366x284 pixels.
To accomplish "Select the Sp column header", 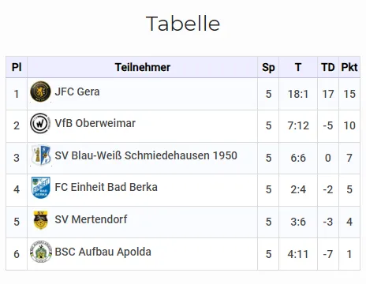I will 268,67.
